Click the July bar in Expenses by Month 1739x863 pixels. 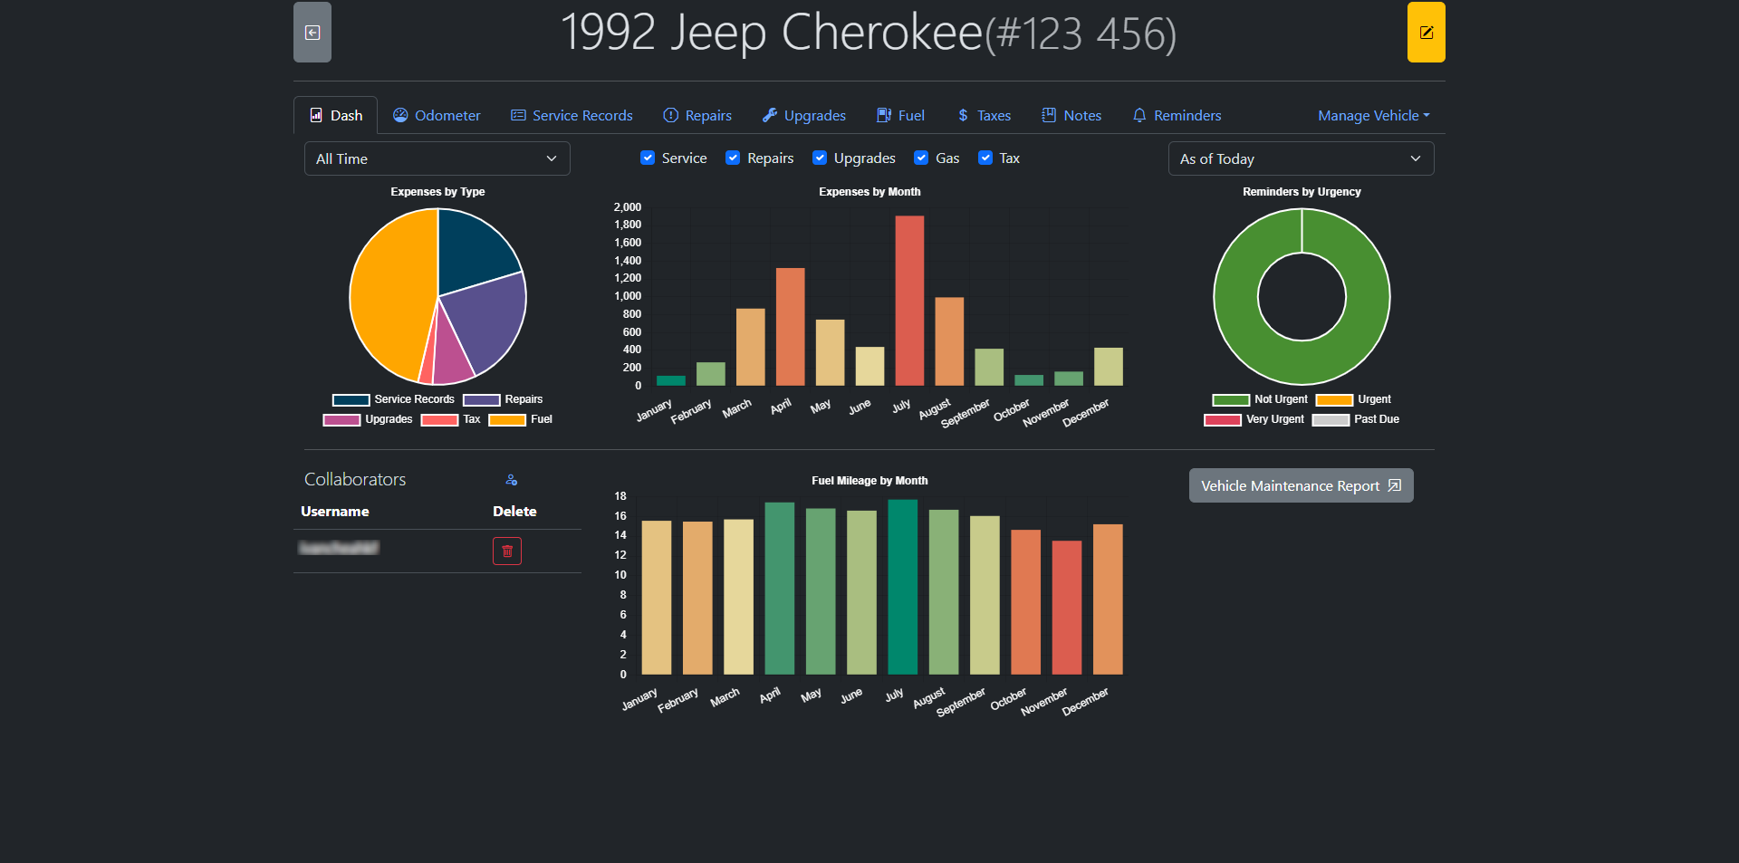tap(909, 301)
